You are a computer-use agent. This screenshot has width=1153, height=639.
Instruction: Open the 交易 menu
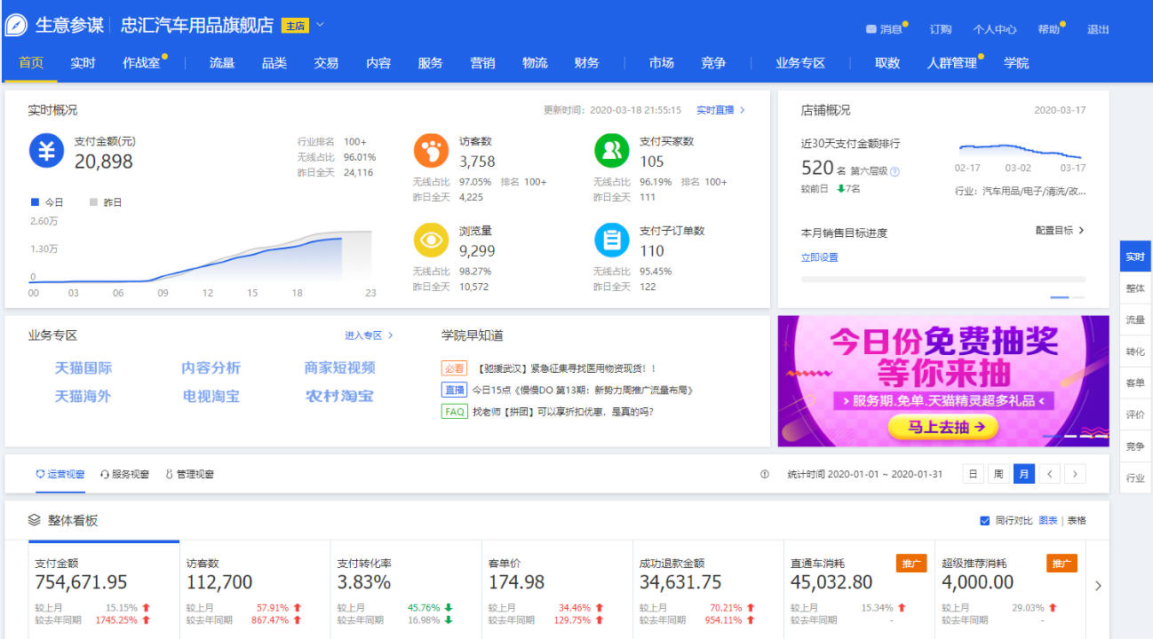coord(326,63)
